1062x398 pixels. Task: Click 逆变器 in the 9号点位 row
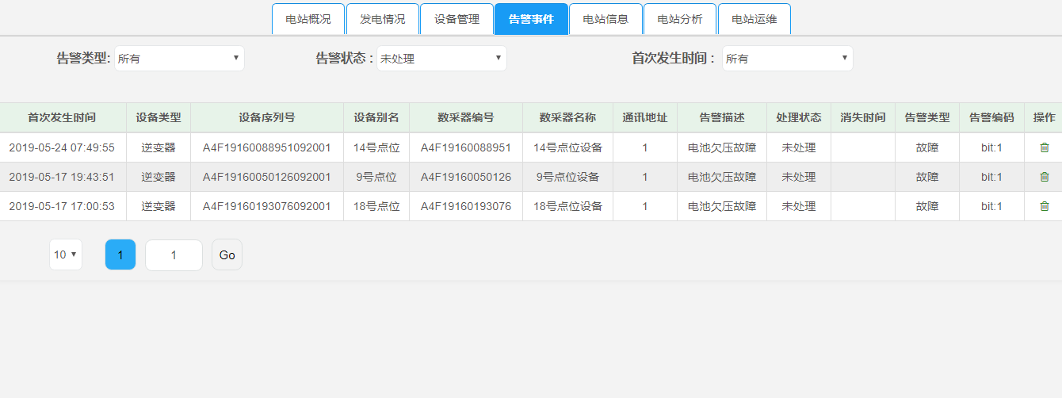click(x=159, y=177)
